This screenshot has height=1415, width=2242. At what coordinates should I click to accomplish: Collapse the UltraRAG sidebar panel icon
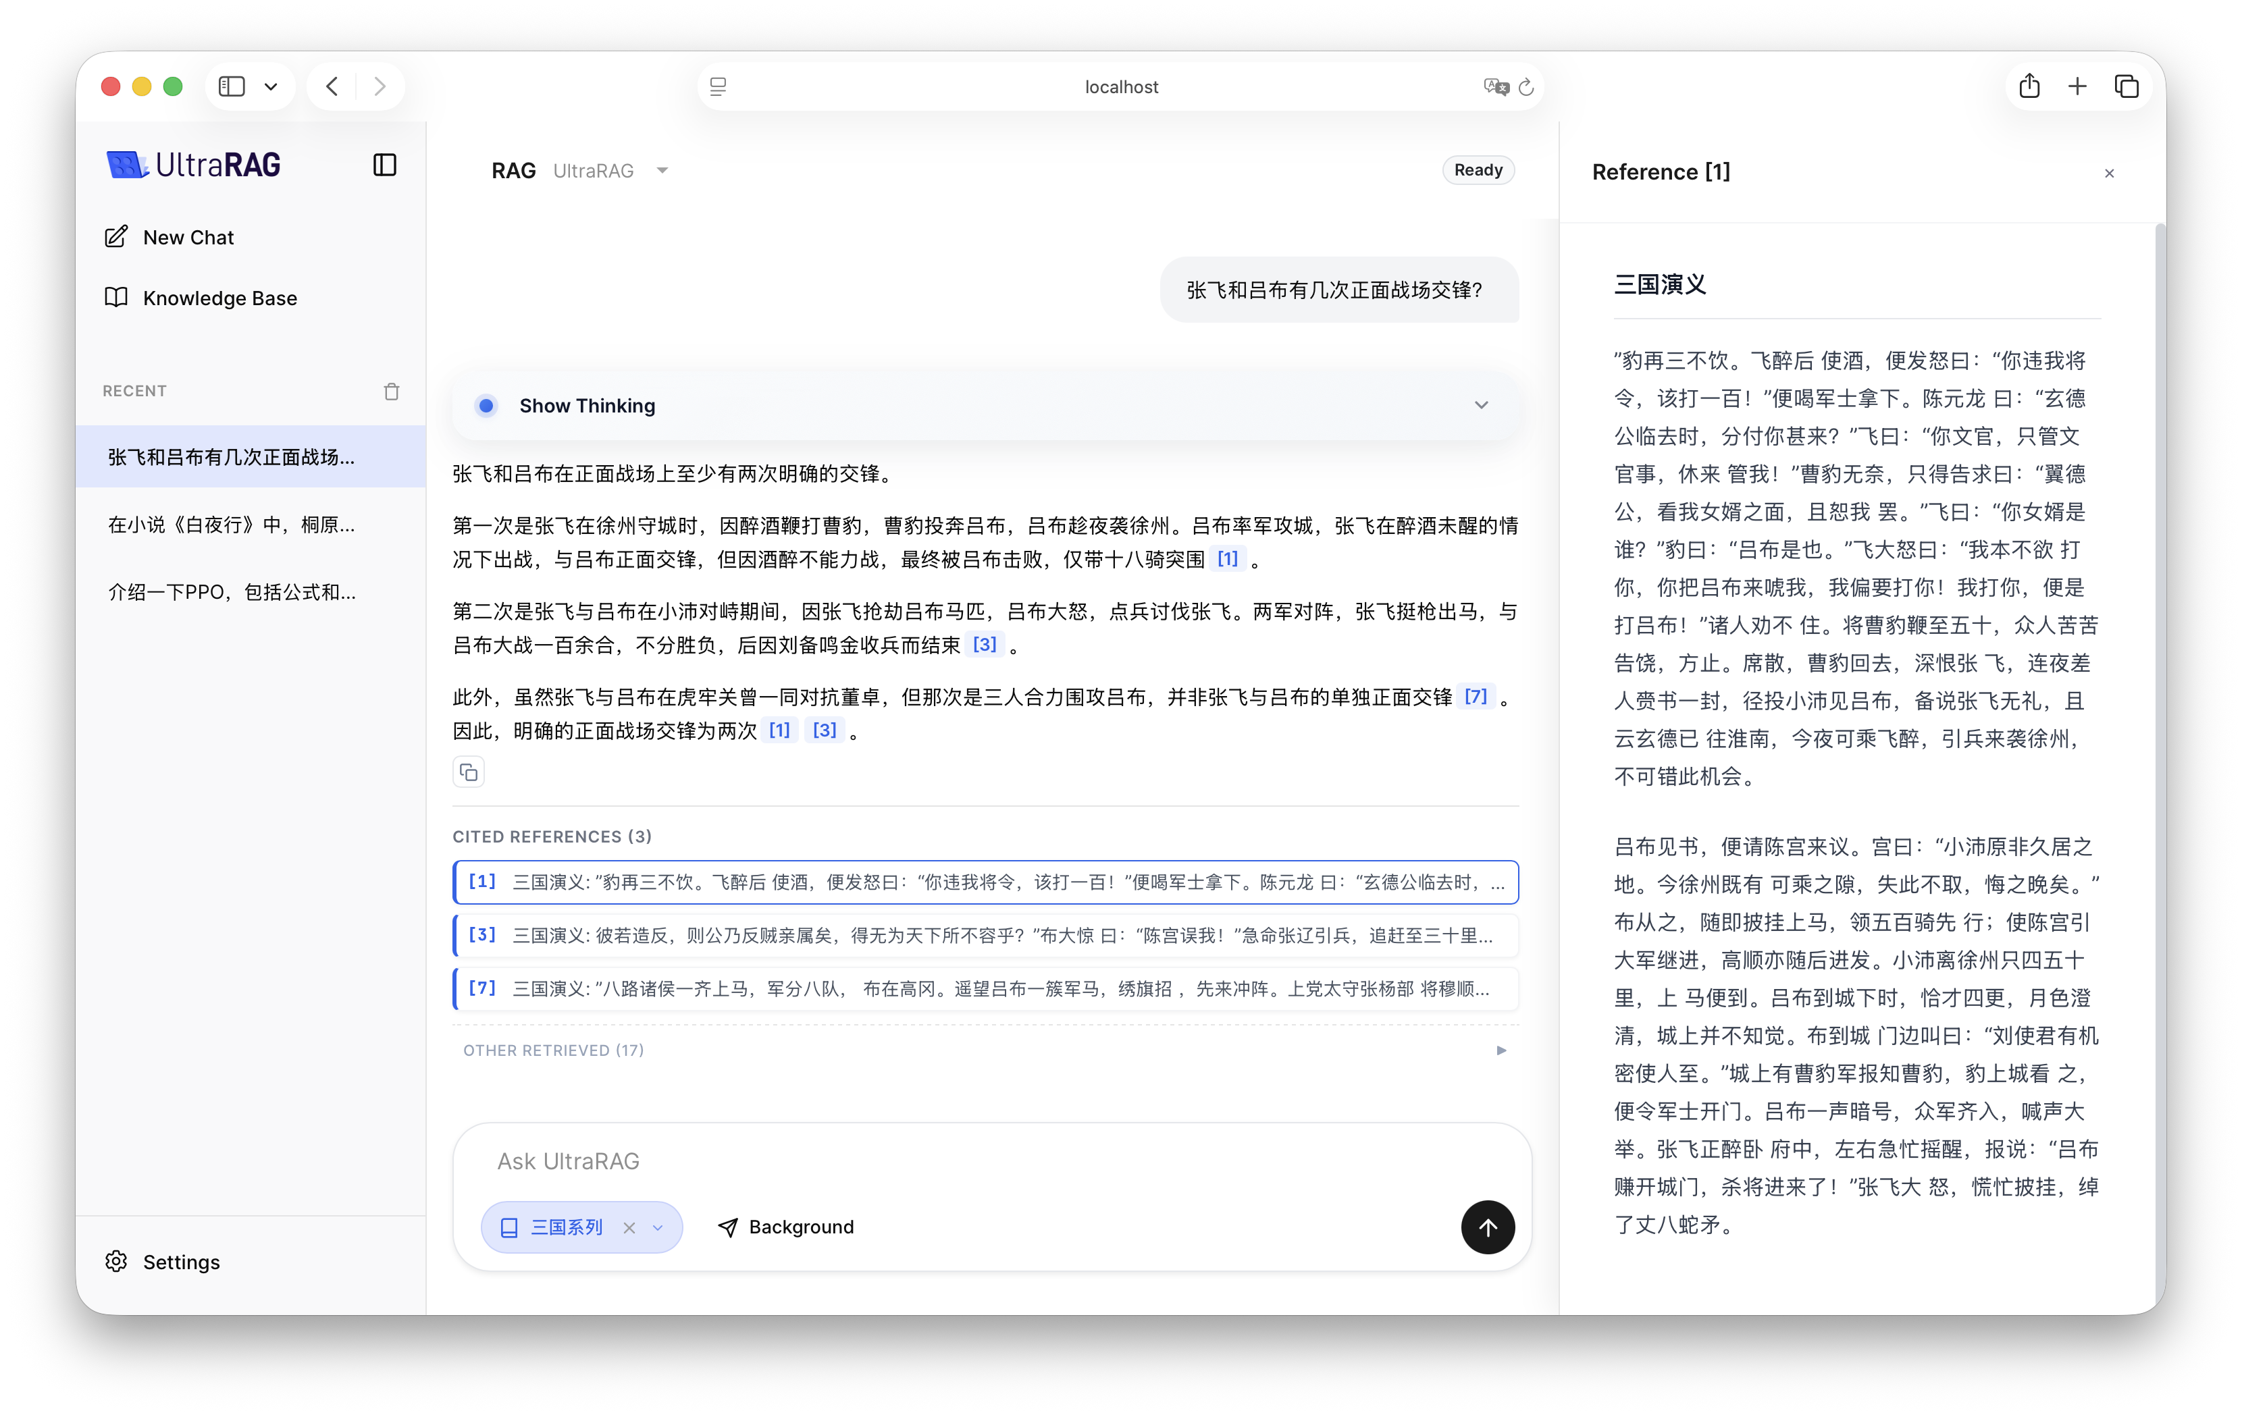tap(384, 165)
